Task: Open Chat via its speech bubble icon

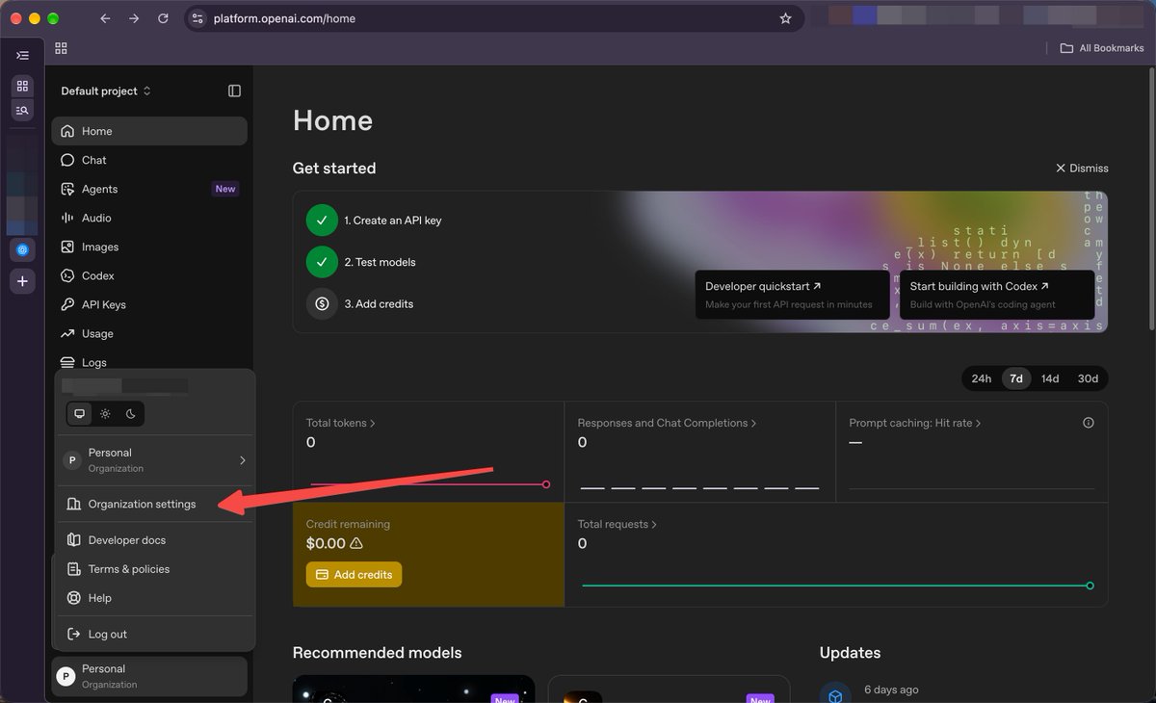Action: tap(67, 160)
